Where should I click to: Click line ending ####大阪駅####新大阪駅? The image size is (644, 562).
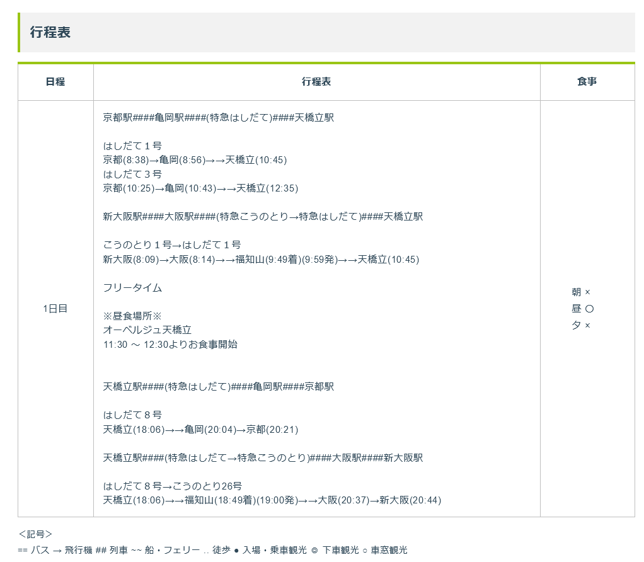[x=263, y=458]
